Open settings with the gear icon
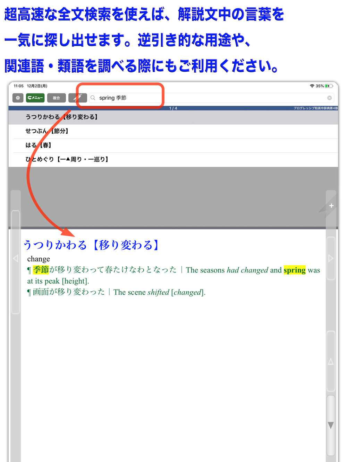The image size is (347, 462). point(18,98)
